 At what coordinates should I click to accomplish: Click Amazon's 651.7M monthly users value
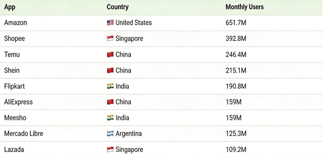point(236,23)
